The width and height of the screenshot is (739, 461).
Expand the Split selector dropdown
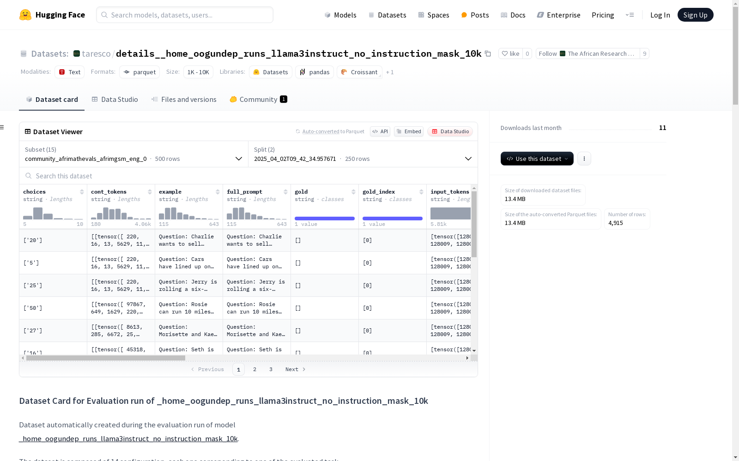pyautogui.click(x=363, y=154)
